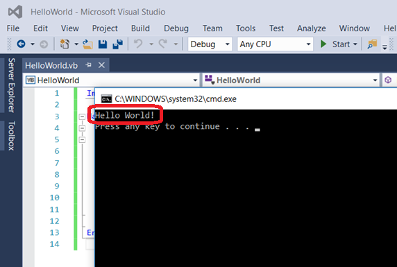This screenshot has width=397, height=267.
Task: Expand the Redo history dropdown
Action: (176, 44)
